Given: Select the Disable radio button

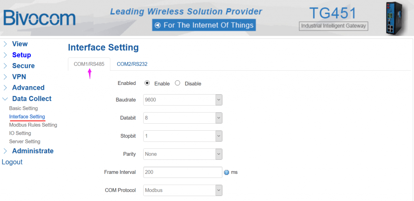Looking at the screenshot, I should pos(177,83).
